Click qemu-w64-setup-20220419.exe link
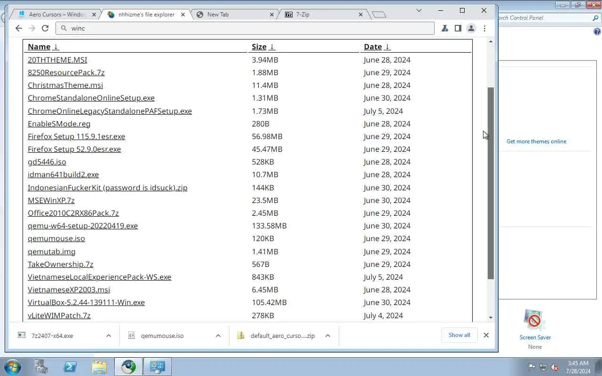Viewport: 602px width, 376px height. click(83, 226)
